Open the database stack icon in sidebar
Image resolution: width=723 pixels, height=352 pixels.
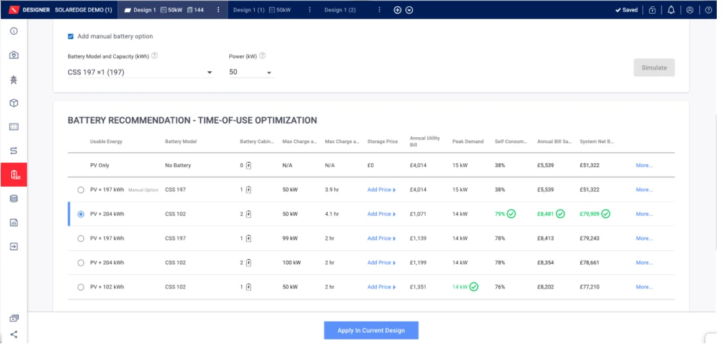coord(14,199)
